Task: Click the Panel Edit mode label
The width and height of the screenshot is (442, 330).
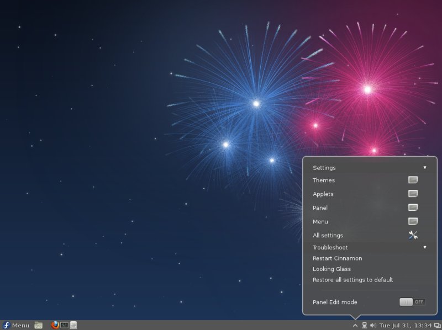Action: click(x=335, y=302)
